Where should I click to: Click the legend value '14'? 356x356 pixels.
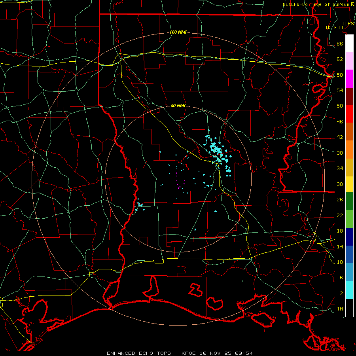pyautogui.click(x=340, y=246)
